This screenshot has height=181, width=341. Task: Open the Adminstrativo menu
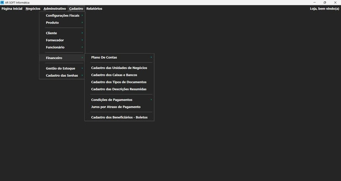(55, 9)
